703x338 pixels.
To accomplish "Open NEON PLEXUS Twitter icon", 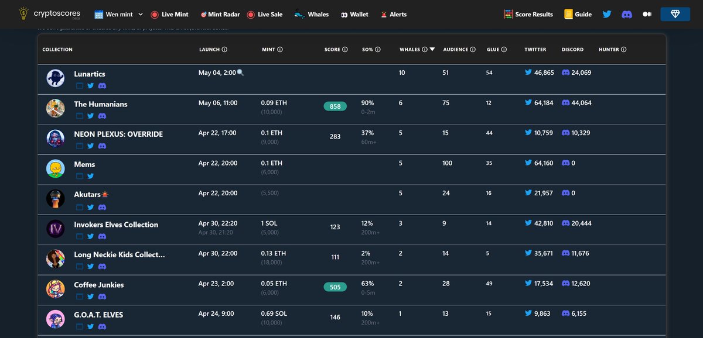I will [91, 146].
